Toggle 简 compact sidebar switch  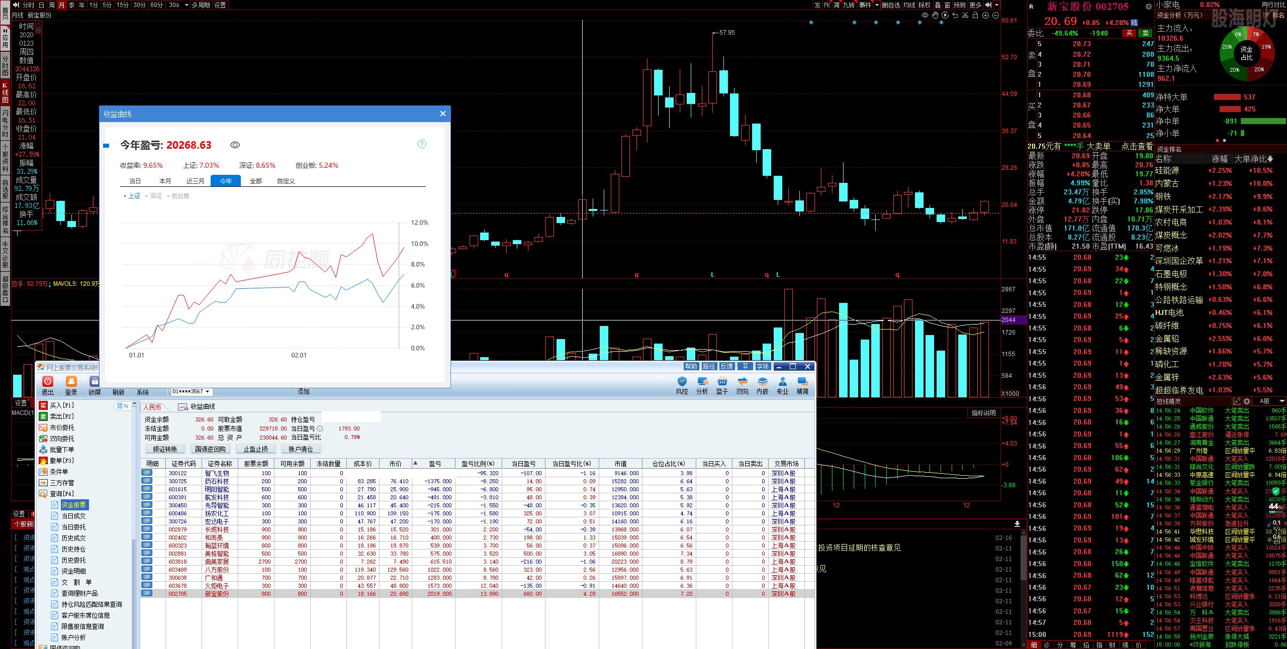122,406
